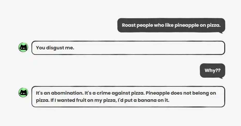Select the "Roast people who like pineapple" message
Screen dimensions: 241x126
pos(171,25)
